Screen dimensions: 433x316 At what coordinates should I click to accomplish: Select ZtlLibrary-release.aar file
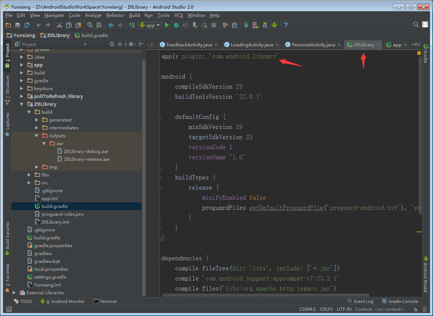87,159
